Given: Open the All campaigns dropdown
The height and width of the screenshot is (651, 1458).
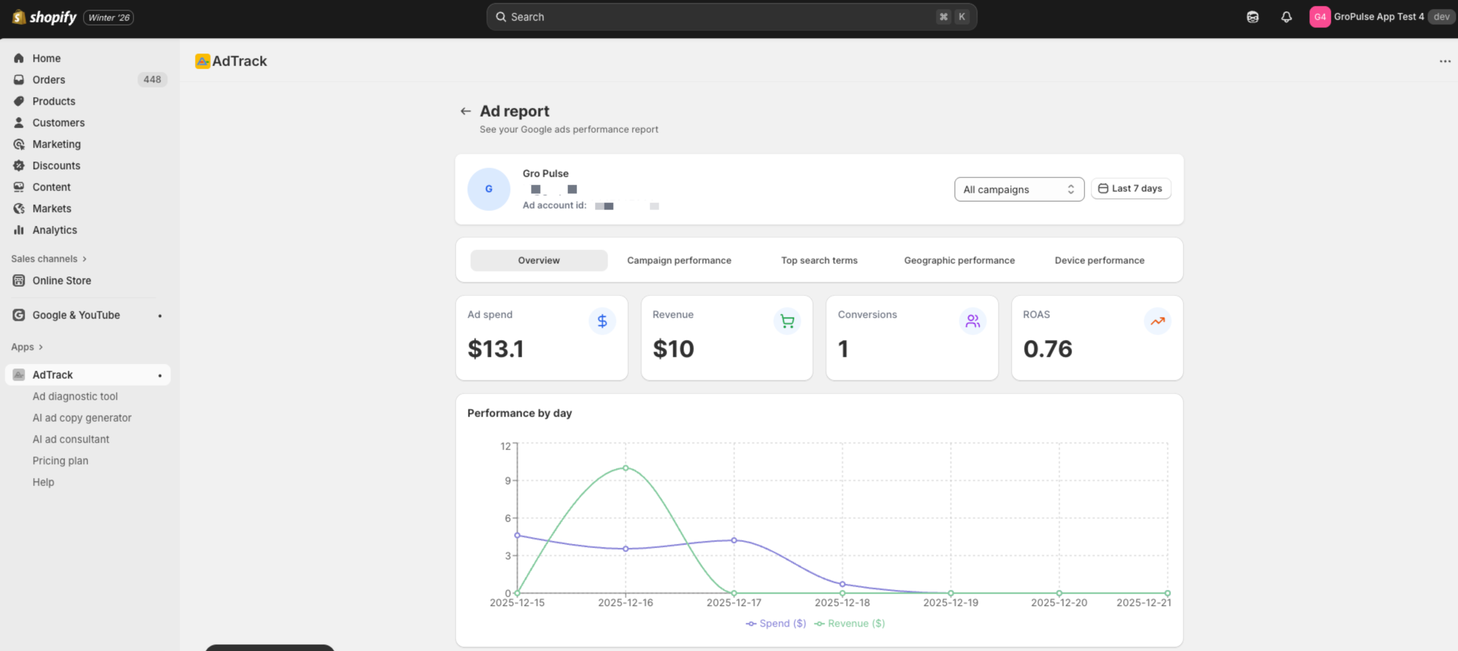Looking at the screenshot, I should click(1018, 189).
